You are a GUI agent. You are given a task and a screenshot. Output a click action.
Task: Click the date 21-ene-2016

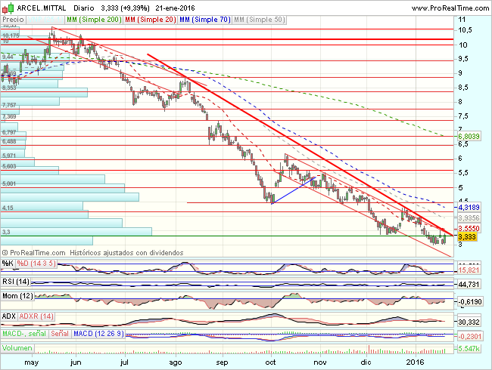coord(175,8)
